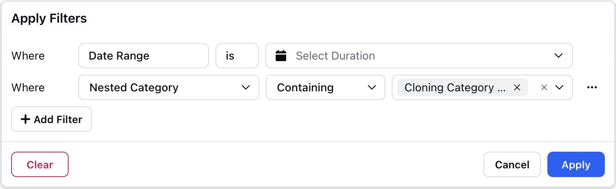Open the Select Duration dropdown
Image resolution: width=616 pixels, height=189 pixels.
click(419, 56)
